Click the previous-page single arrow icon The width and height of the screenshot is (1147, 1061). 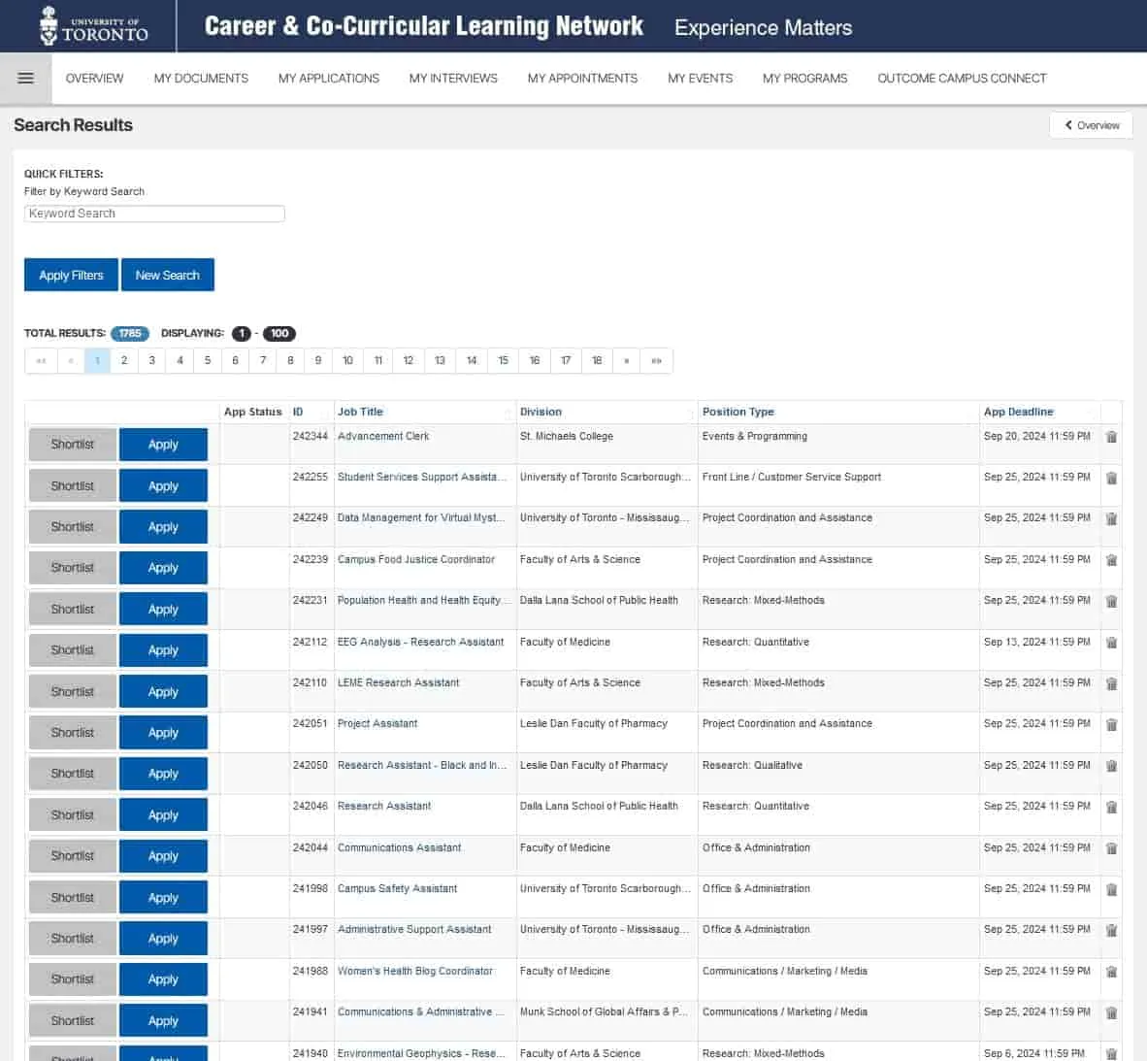point(70,360)
